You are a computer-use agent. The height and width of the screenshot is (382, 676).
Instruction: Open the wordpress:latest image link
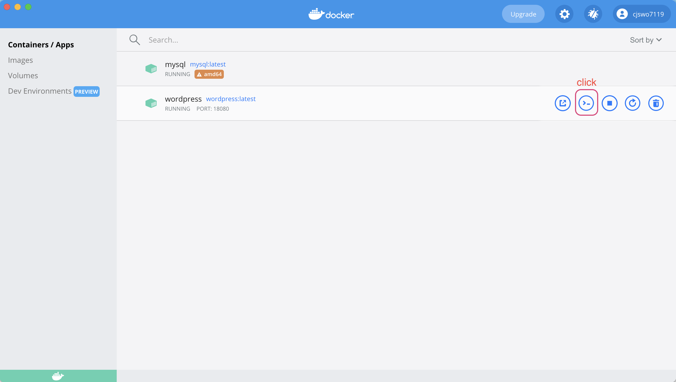(231, 99)
